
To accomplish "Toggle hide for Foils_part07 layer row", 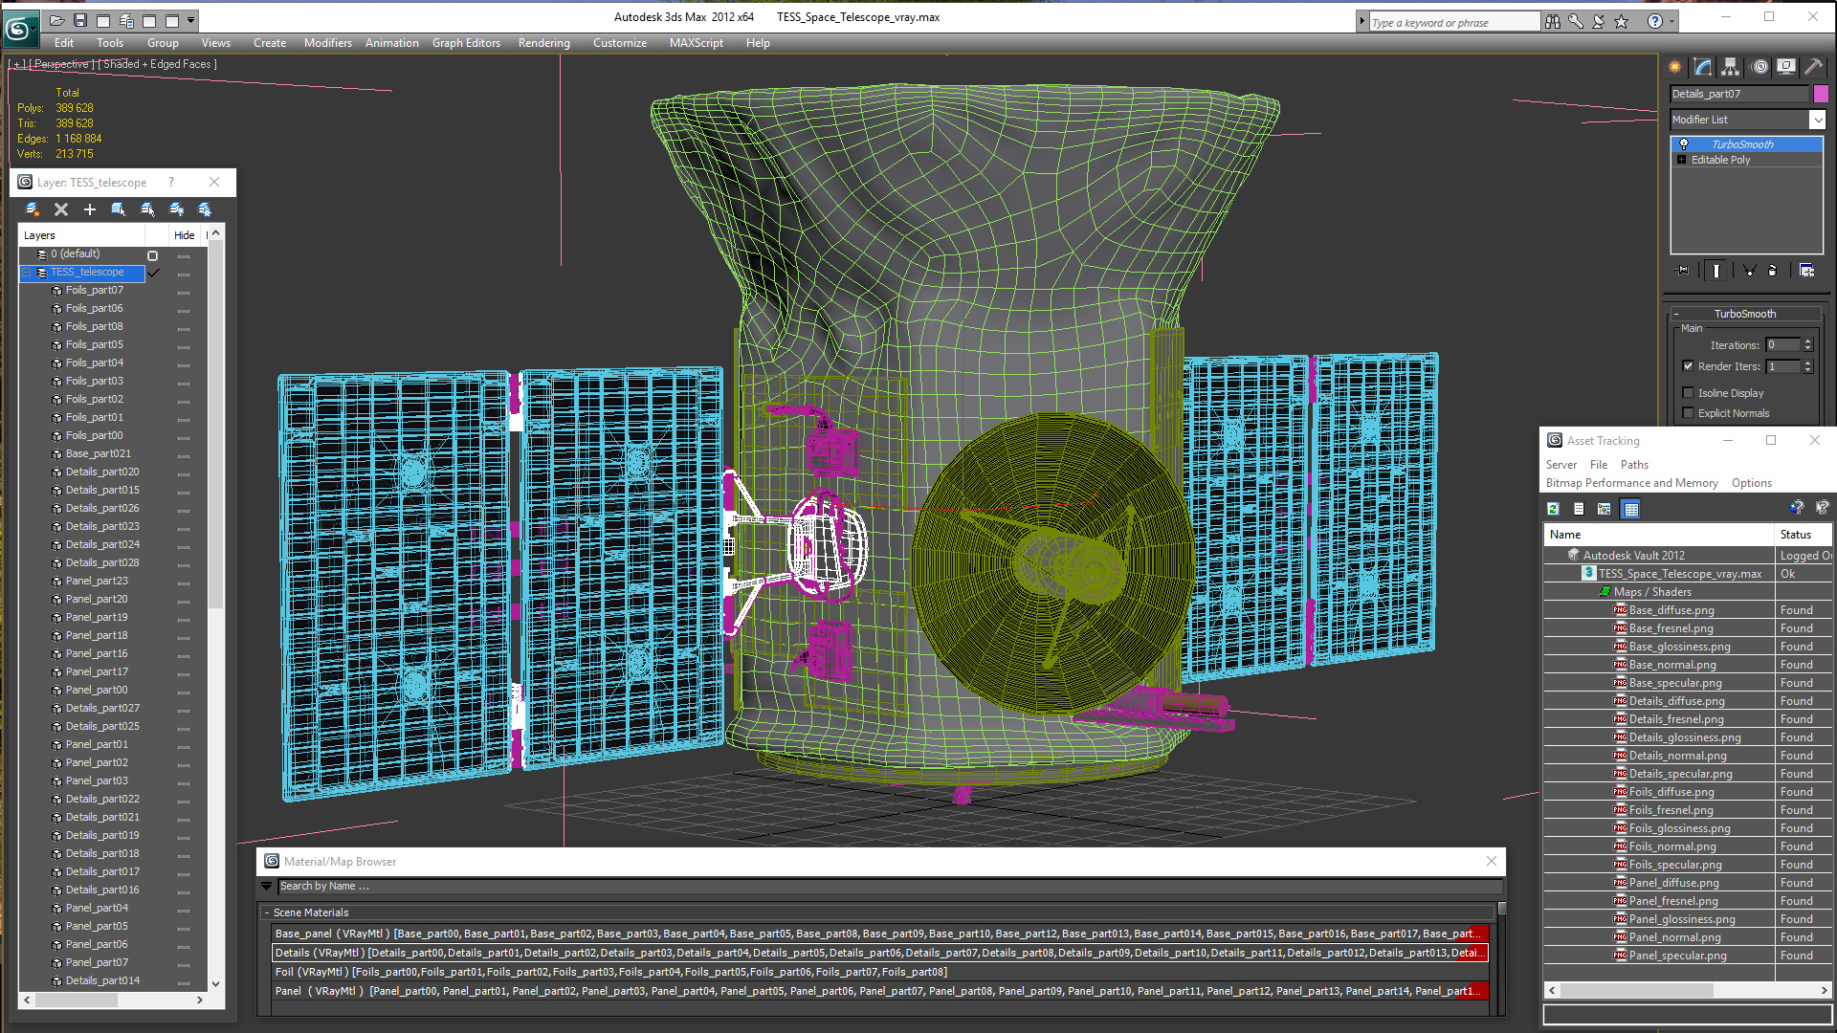I will (x=183, y=291).
